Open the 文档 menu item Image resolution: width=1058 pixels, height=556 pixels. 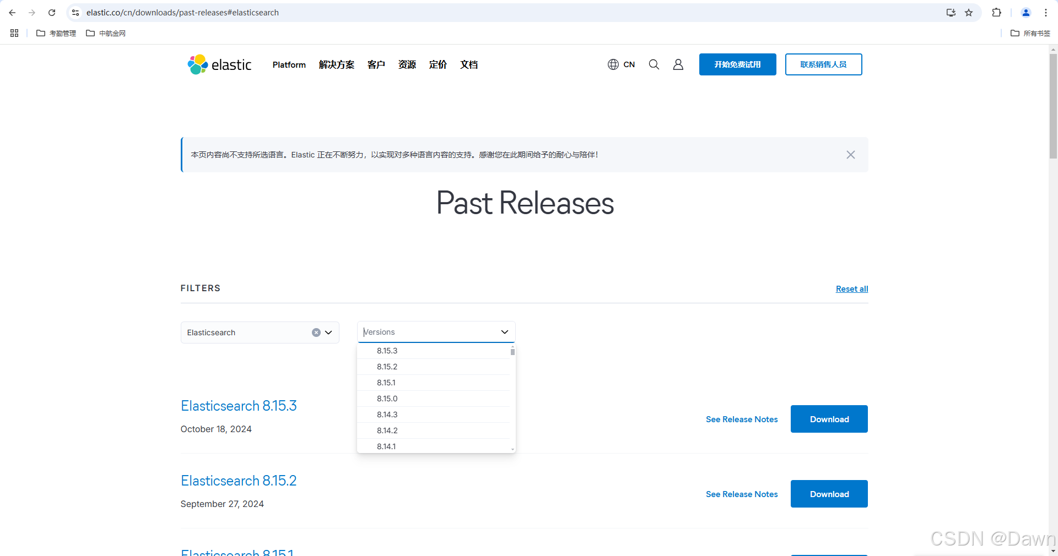(469, 64)
